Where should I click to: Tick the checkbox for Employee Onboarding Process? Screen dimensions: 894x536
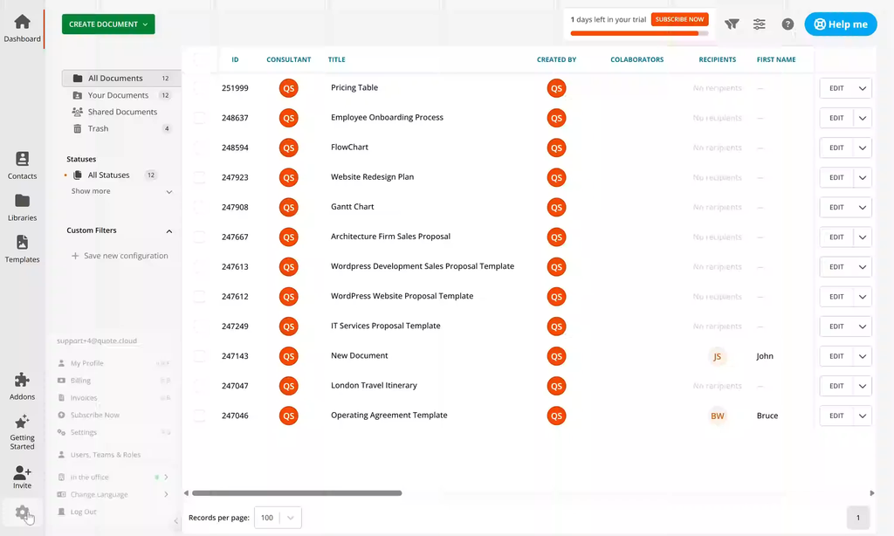(200, 118)
